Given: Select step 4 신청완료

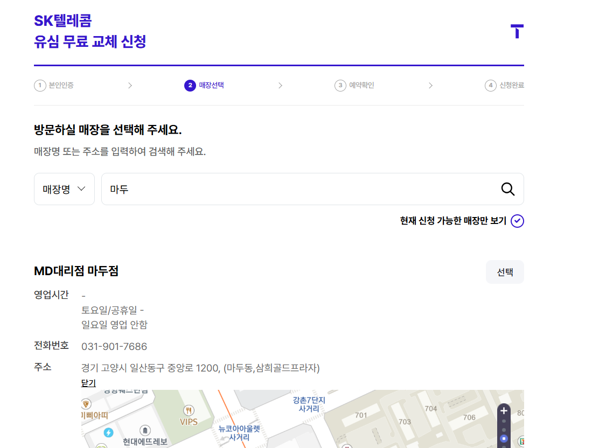Looking at the screenshot, I should [x=504, y=85].
